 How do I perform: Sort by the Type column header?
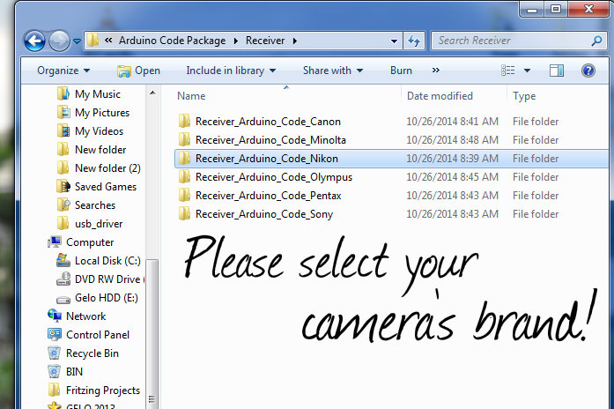pos(524,96)
